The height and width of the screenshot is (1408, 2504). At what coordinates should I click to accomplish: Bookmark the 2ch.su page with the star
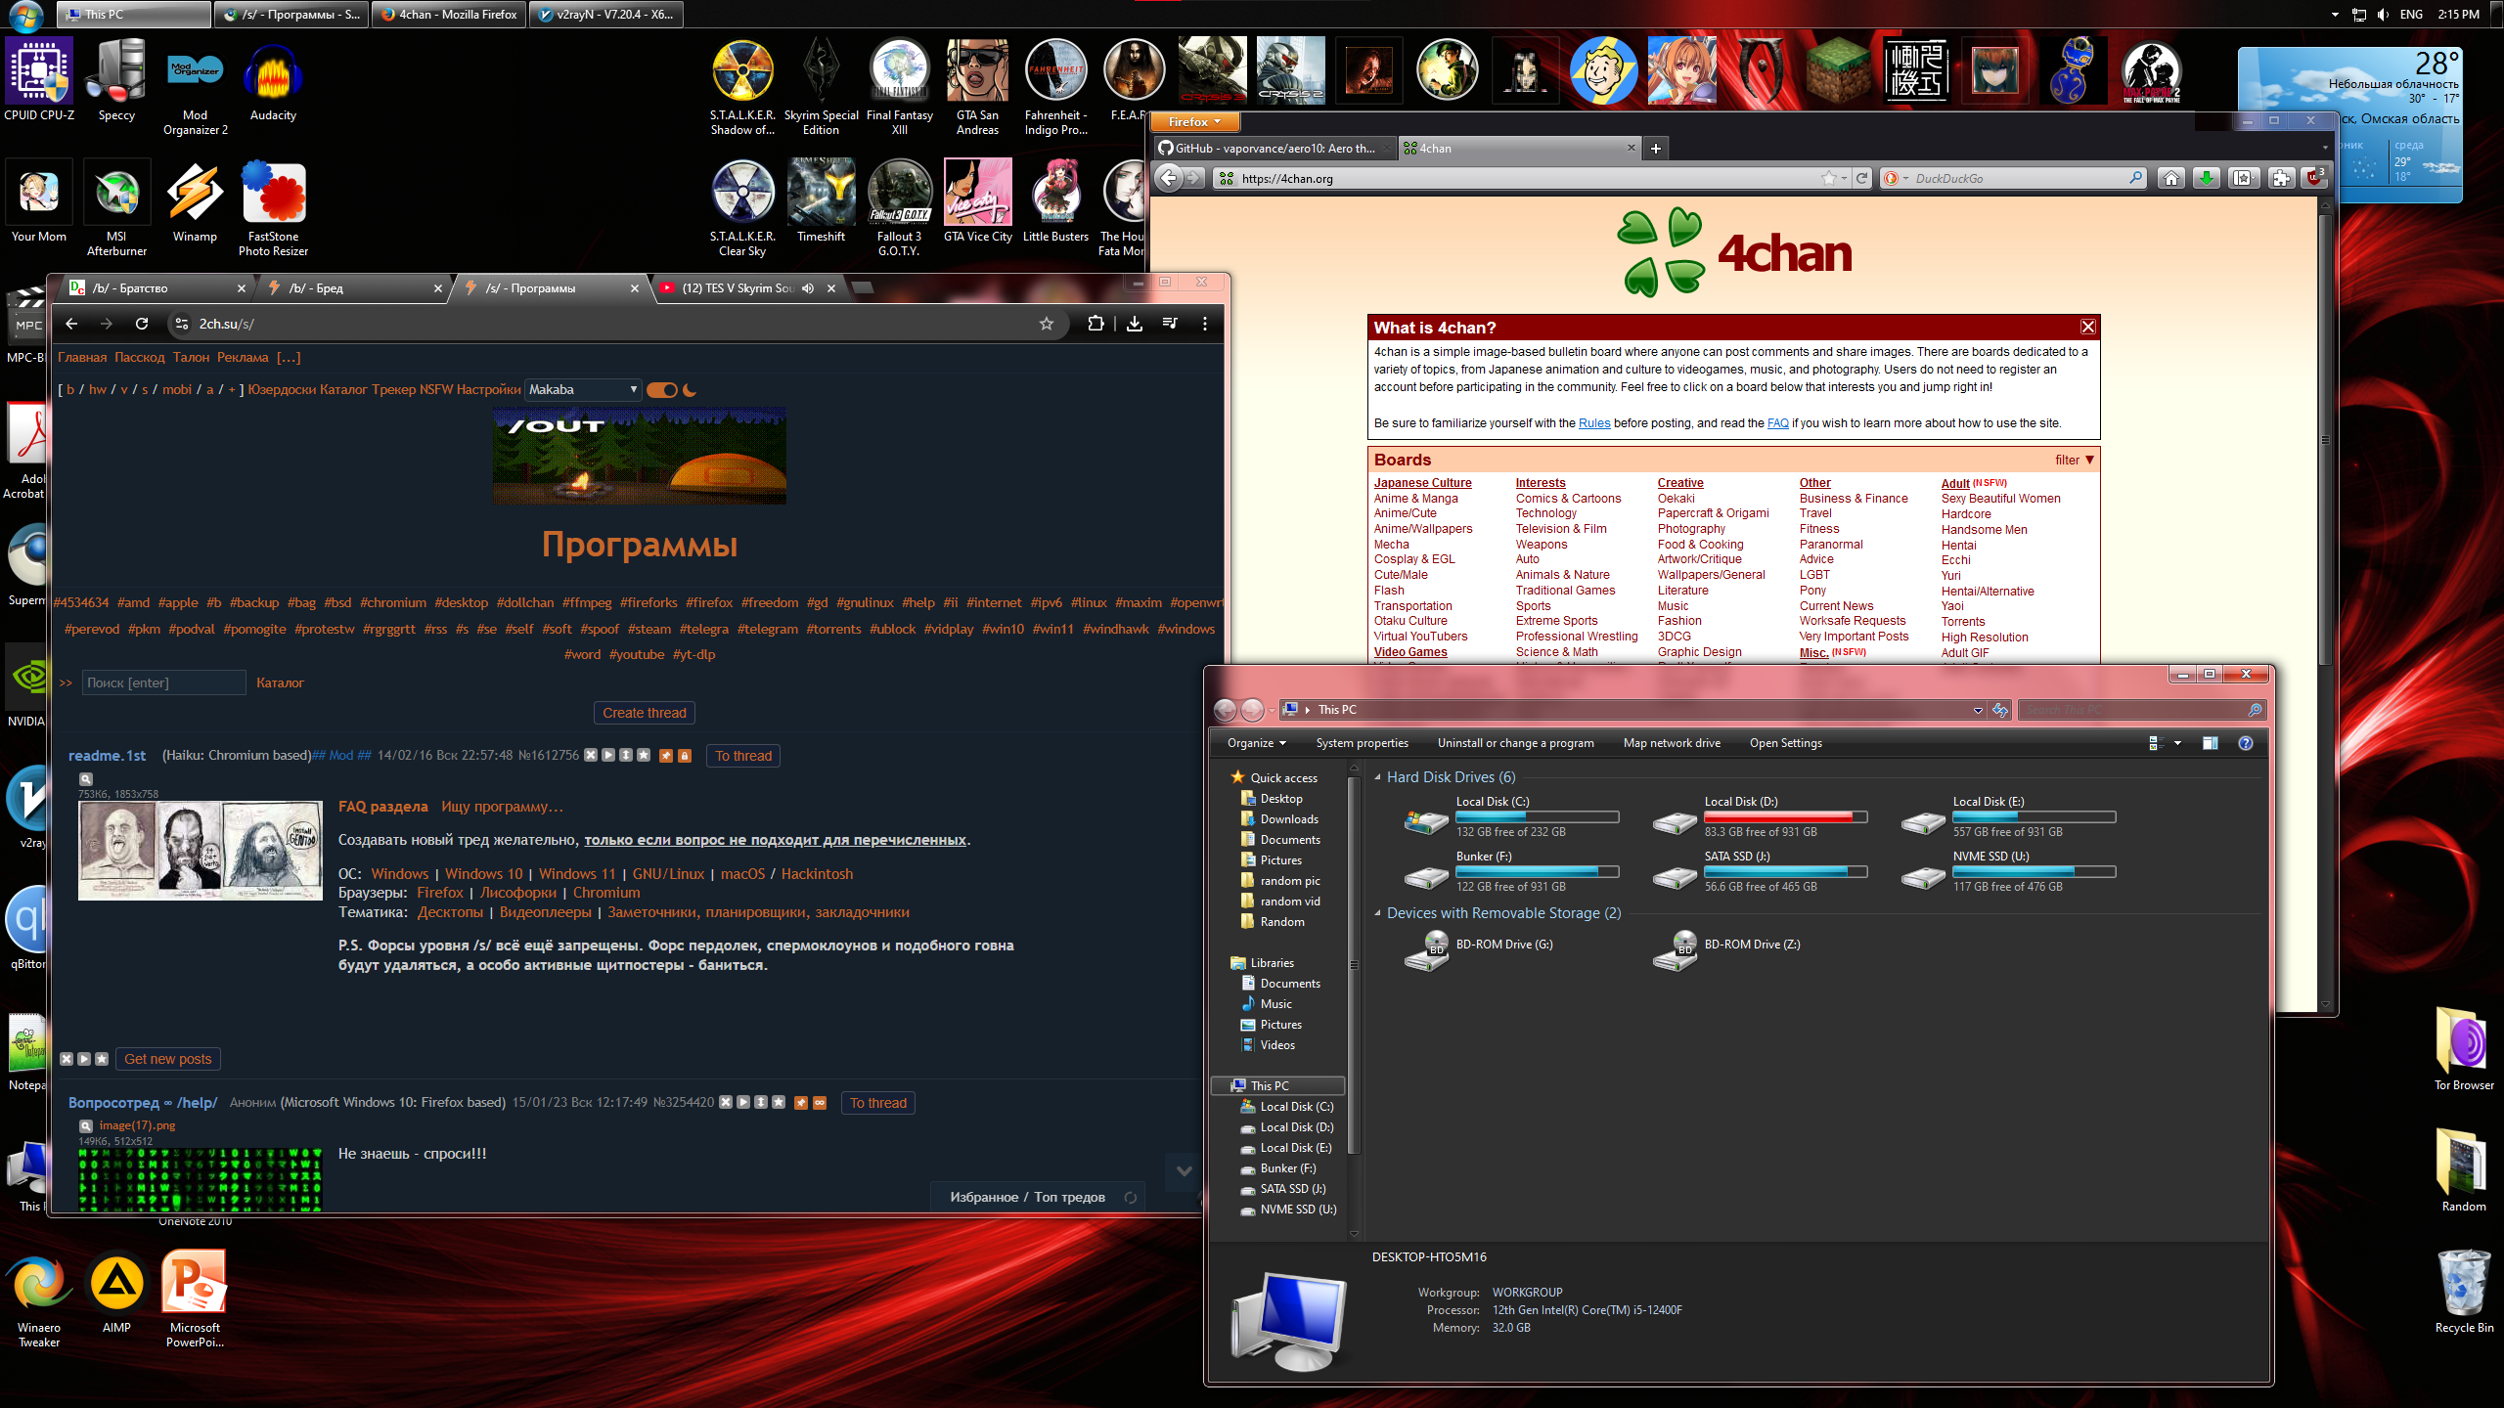click(x=1047, y=324)
